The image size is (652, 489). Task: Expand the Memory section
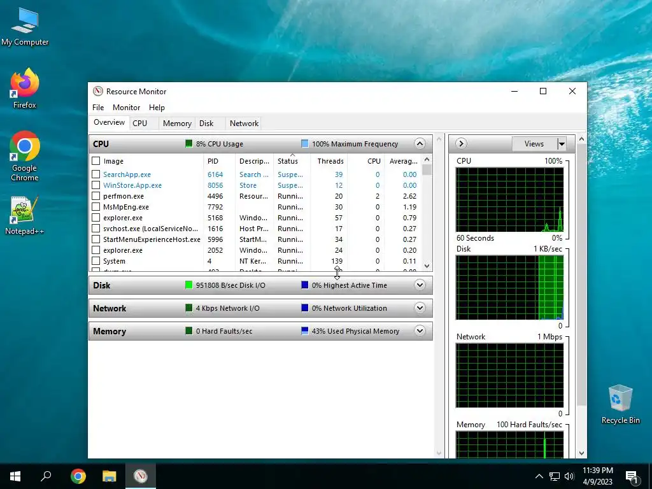pyautogui.click(x=420, y=330)
